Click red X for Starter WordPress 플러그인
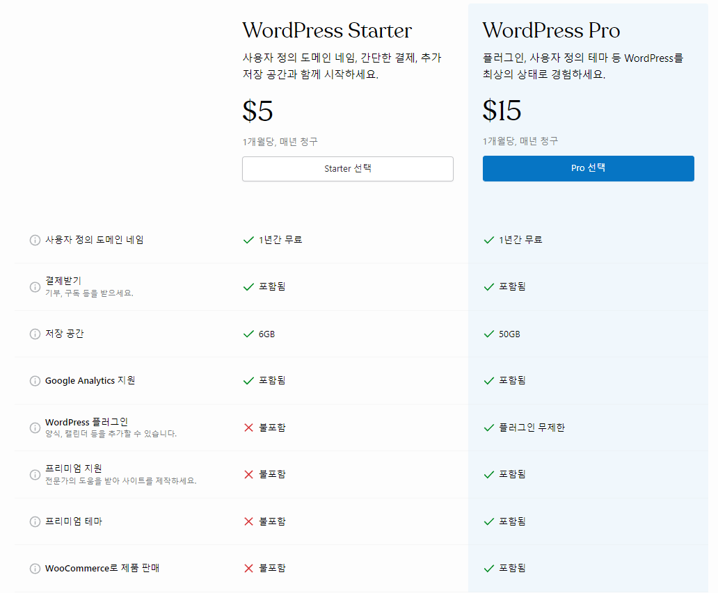Screen dimensions: 718x593 248,428
